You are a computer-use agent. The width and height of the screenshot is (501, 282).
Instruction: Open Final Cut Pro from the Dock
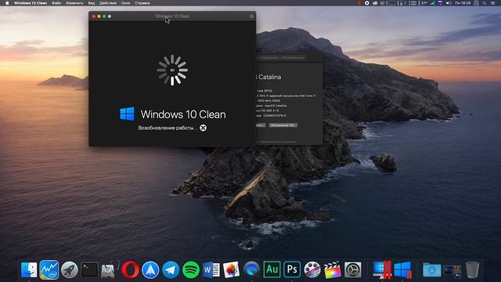(x=332, y=269)
